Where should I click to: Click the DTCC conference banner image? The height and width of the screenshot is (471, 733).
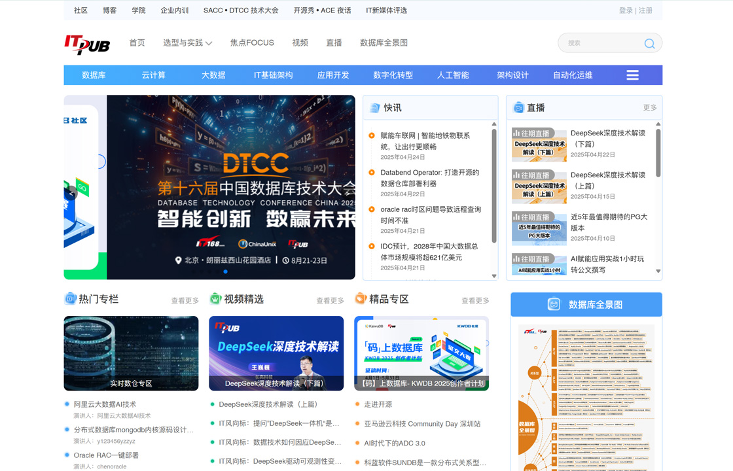231,187
